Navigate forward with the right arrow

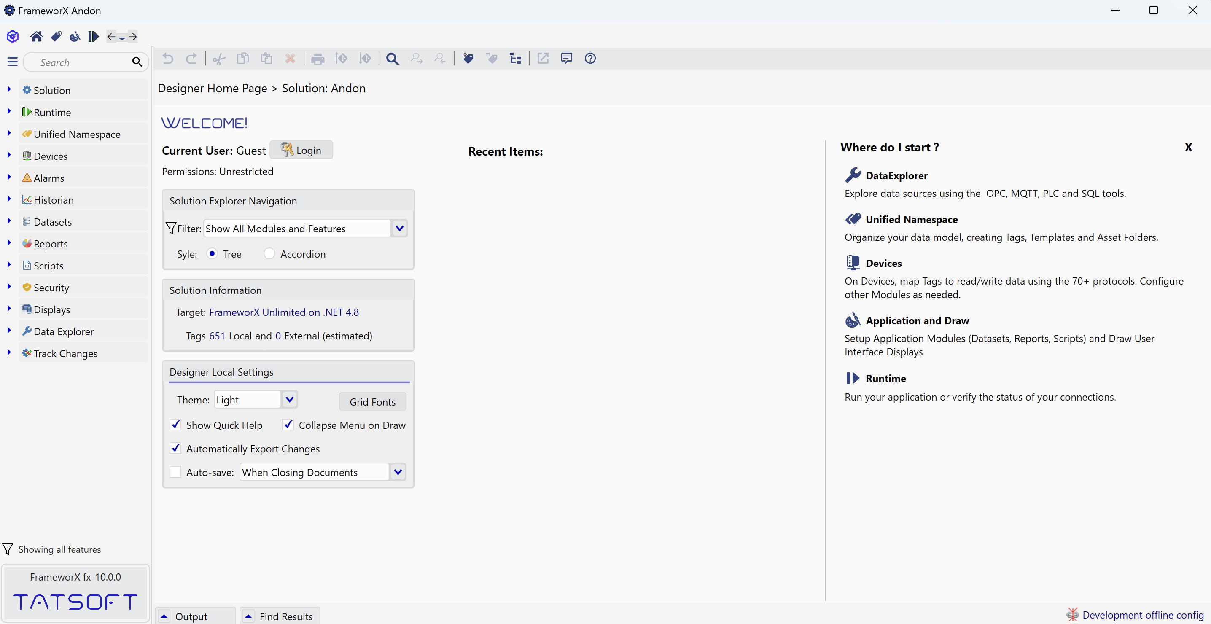[132, 36]
